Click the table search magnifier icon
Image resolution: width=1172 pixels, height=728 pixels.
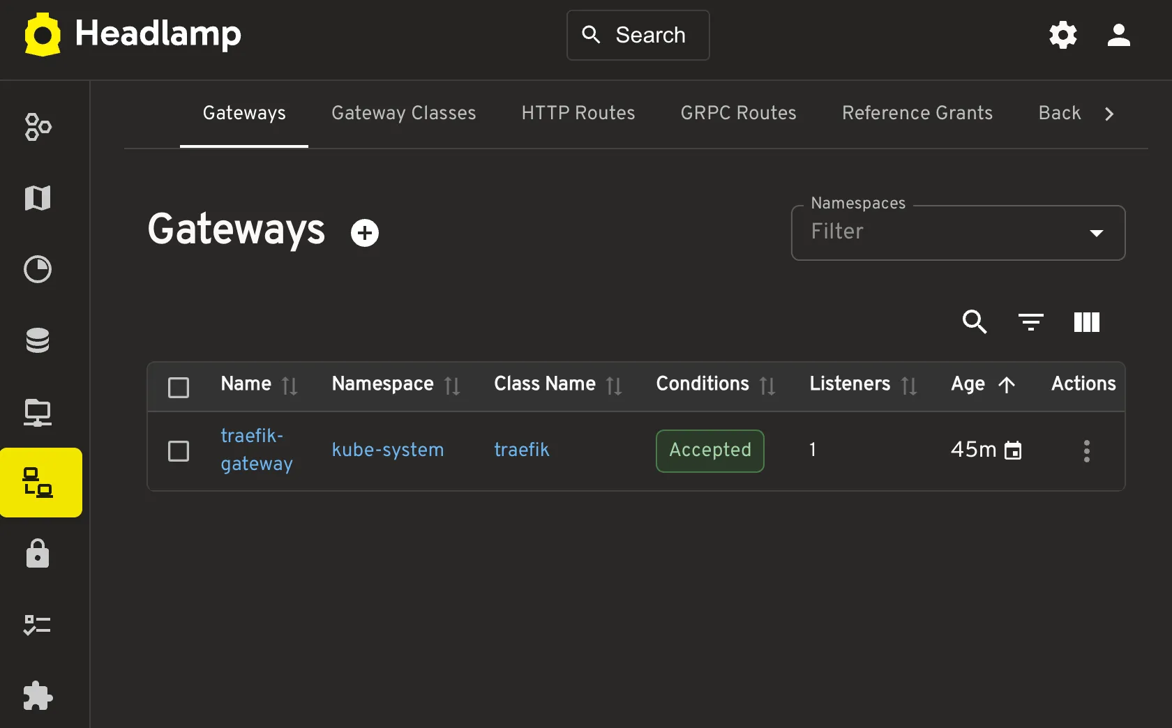point(975,322)
